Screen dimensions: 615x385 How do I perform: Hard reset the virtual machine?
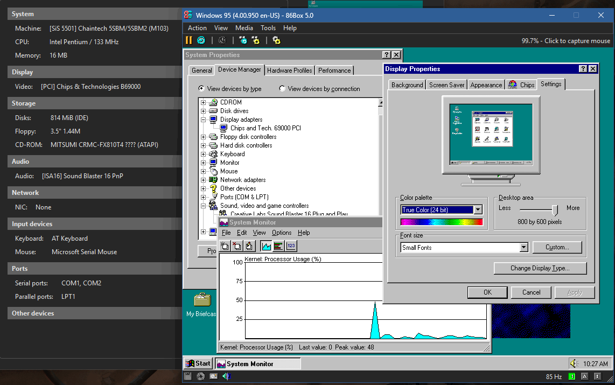[201, 40]
